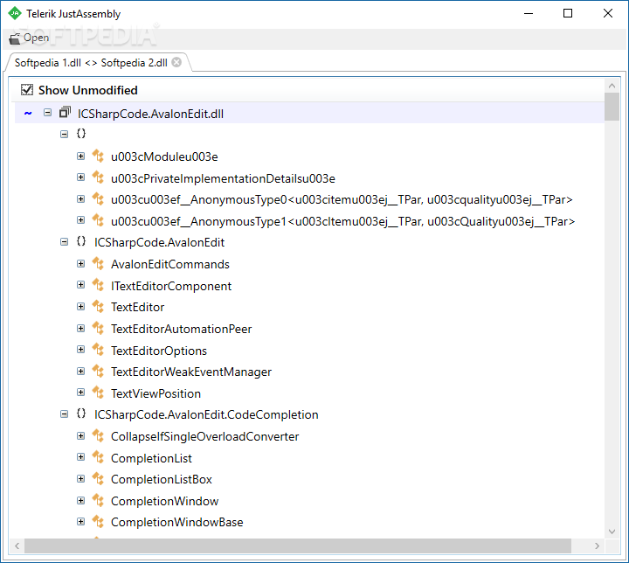Expand the ITextEditorComponent node
This screenshot has height=563, width=629.
[81, 285]
